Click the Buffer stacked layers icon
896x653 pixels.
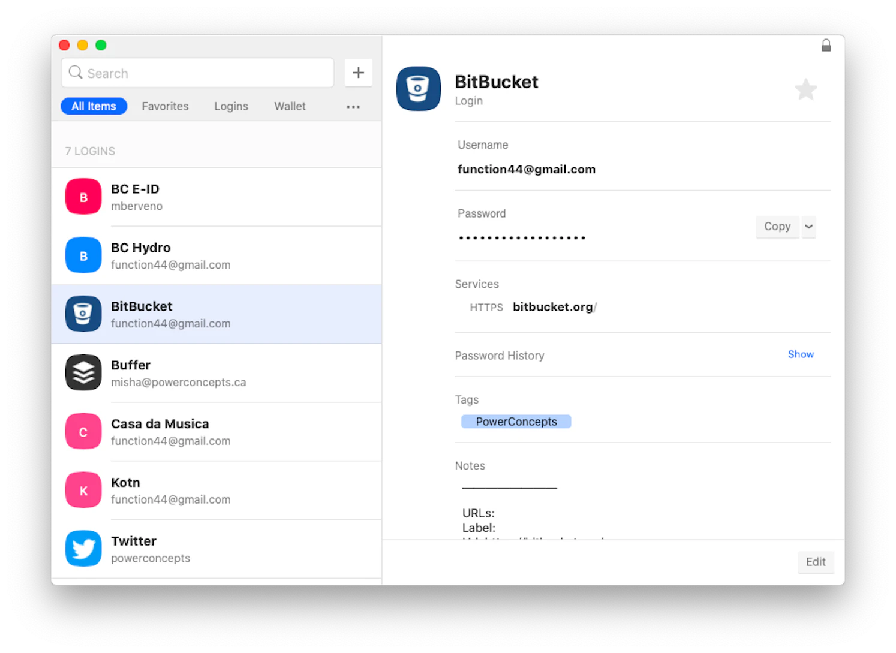pyautogui.click(x=83, y=372)
